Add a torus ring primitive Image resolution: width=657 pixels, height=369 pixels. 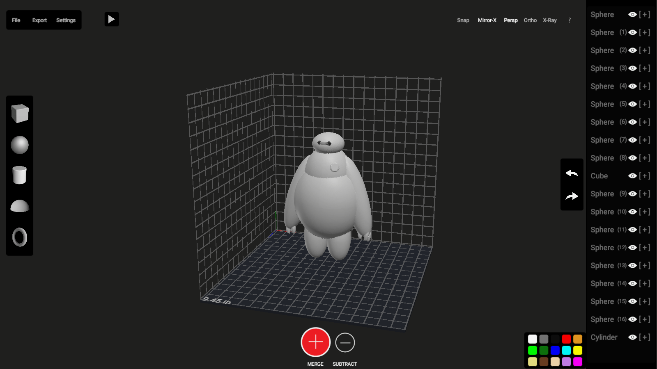(x=20, y=237)
